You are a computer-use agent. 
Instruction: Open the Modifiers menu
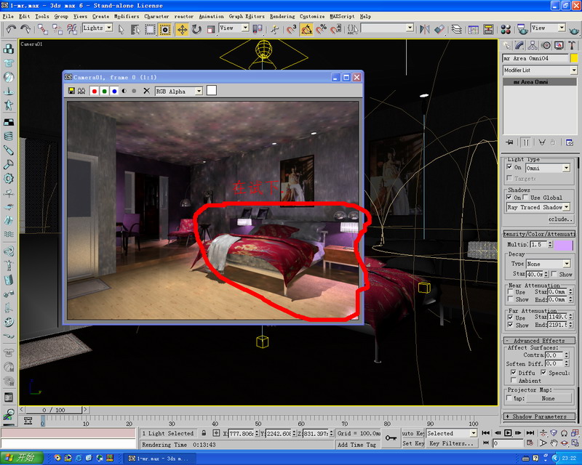coord(126,16)
